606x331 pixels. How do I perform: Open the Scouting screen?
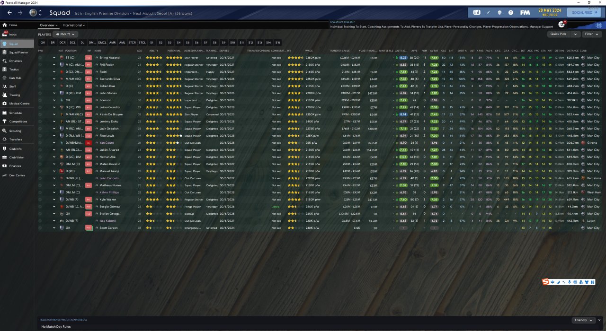pyautogui.click(x=17, y=131)
